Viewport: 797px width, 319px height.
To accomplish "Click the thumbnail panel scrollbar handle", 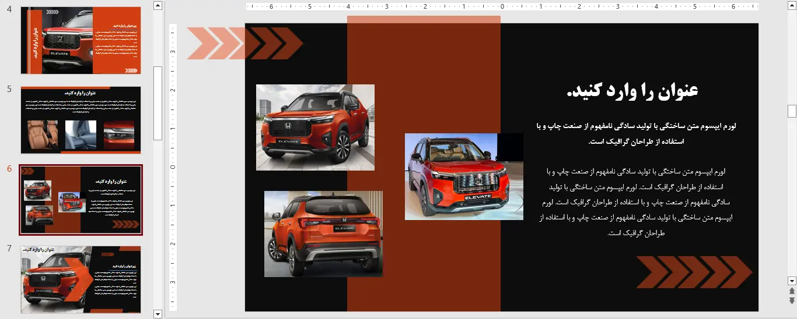I will pos(158,102).
